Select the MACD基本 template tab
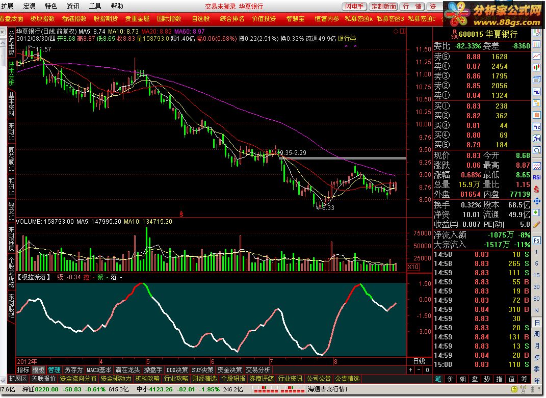The height and width of the screenshot is (398, 546). tap(99, 370)
